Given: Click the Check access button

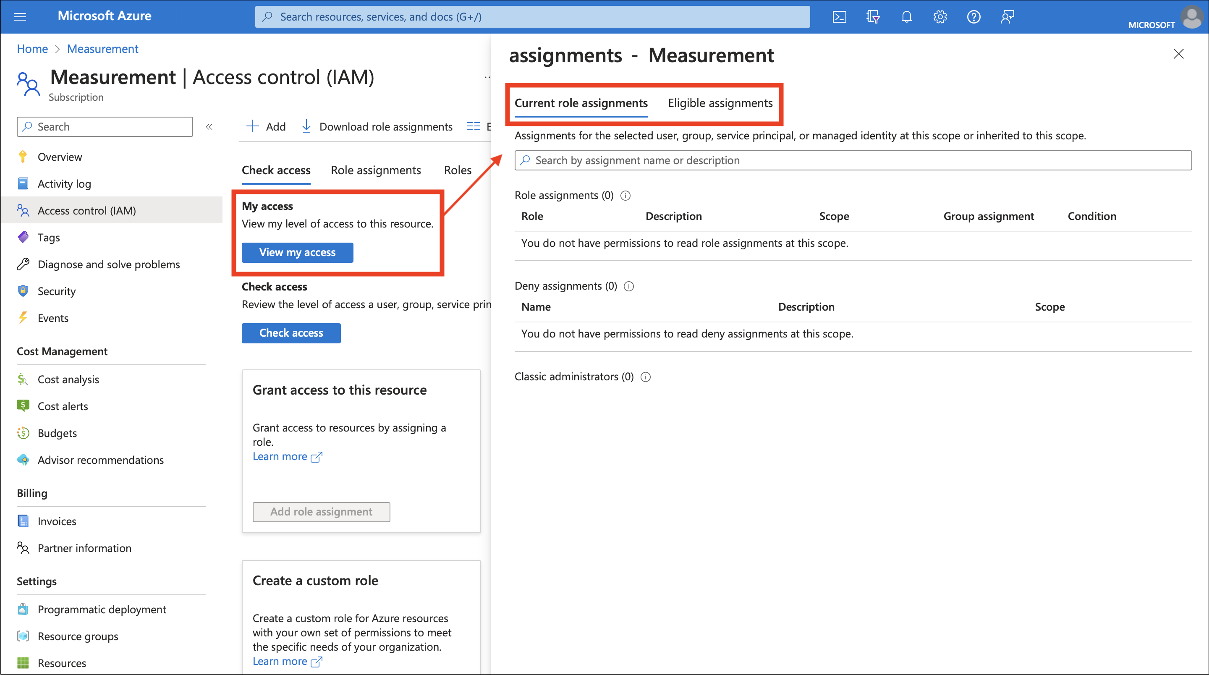Looking at the screenshot, I should [291, 332].
